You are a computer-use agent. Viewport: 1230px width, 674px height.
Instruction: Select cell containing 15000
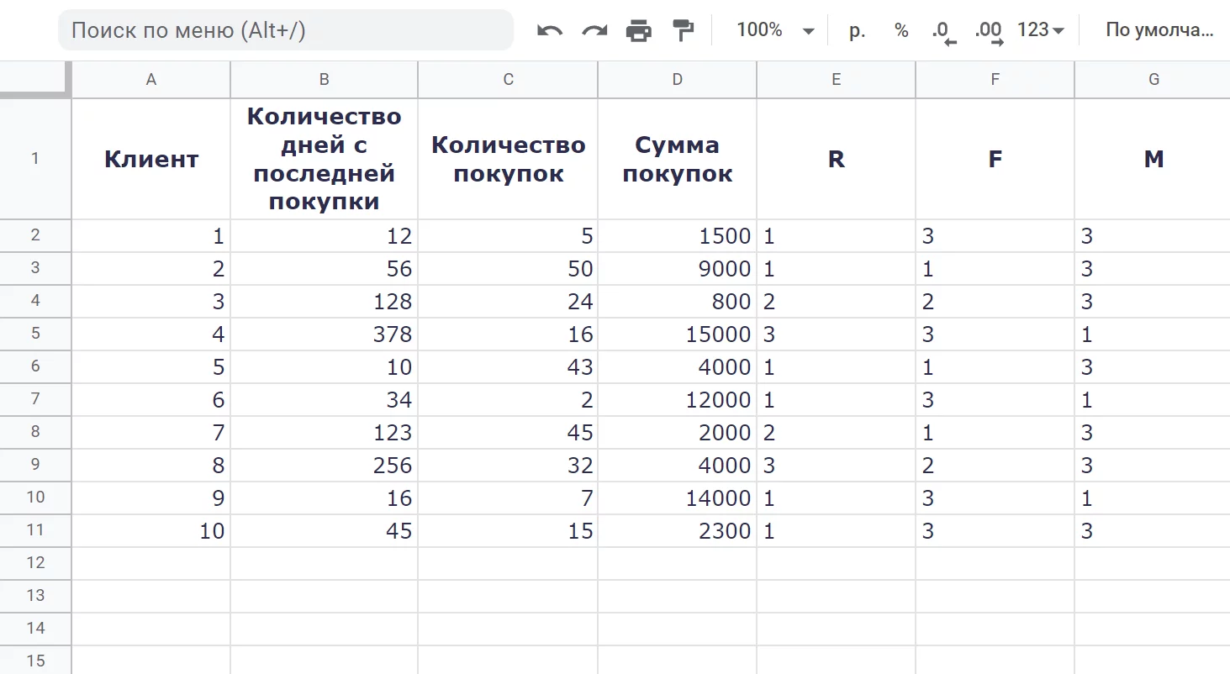coord(677,334)
